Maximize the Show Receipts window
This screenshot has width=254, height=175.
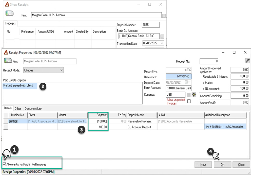tap(150, 4)
